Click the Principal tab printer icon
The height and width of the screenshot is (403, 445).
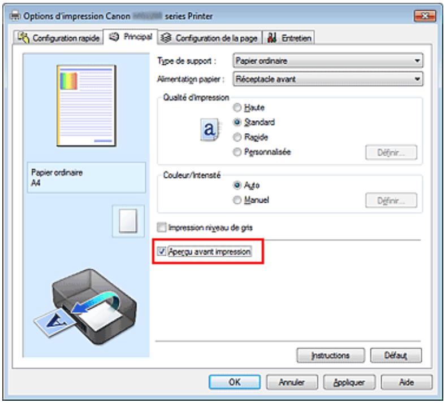114,37
